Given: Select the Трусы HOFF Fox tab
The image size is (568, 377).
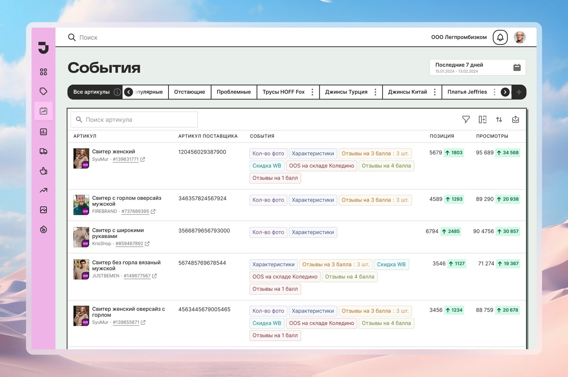Looking at the screenshot, I should [x=283, y=92].
